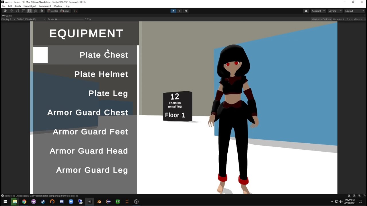Select the Scale tool
Viewport: 367px width, 206px height.
pyautogui.click(x=24, y=11)
